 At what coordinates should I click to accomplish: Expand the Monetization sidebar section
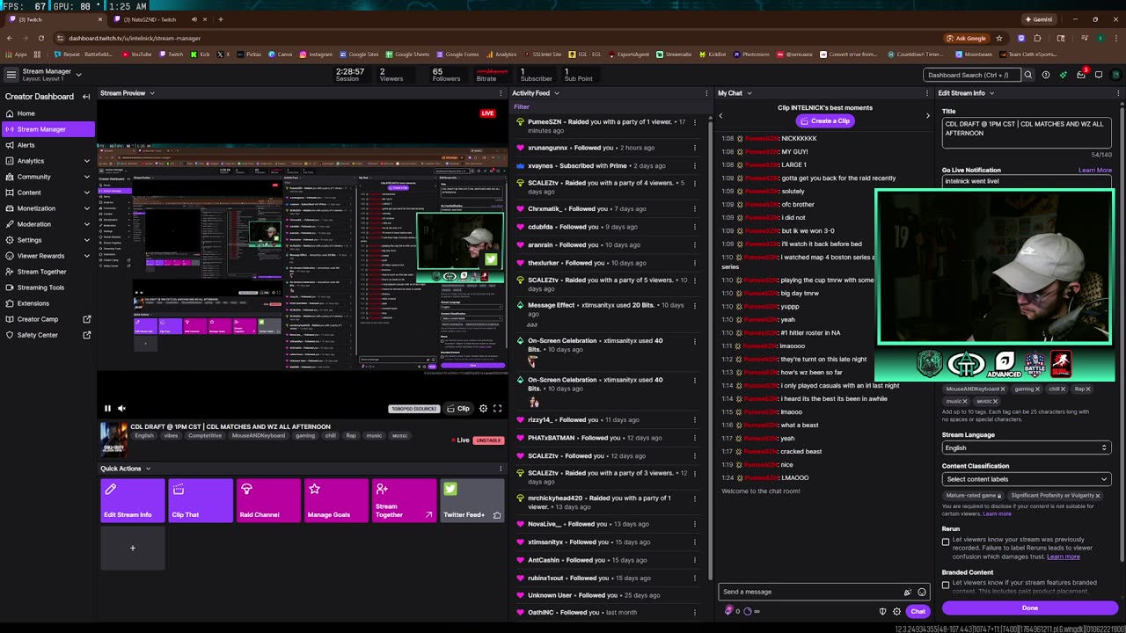pyautogui.click(x=86, y=208)
